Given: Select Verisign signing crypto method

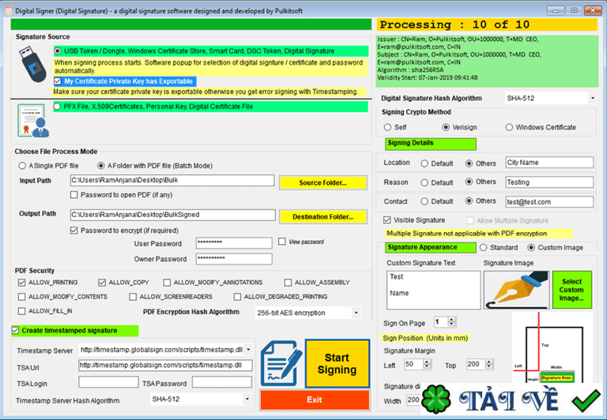Looking at the screenshot, I should pyautogui.click(x=446, y=127).
